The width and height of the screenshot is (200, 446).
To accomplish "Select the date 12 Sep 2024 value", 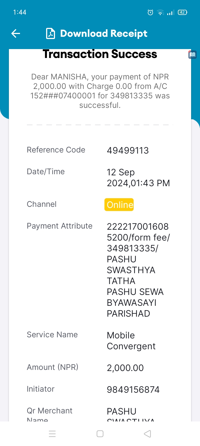I will 138,178.
